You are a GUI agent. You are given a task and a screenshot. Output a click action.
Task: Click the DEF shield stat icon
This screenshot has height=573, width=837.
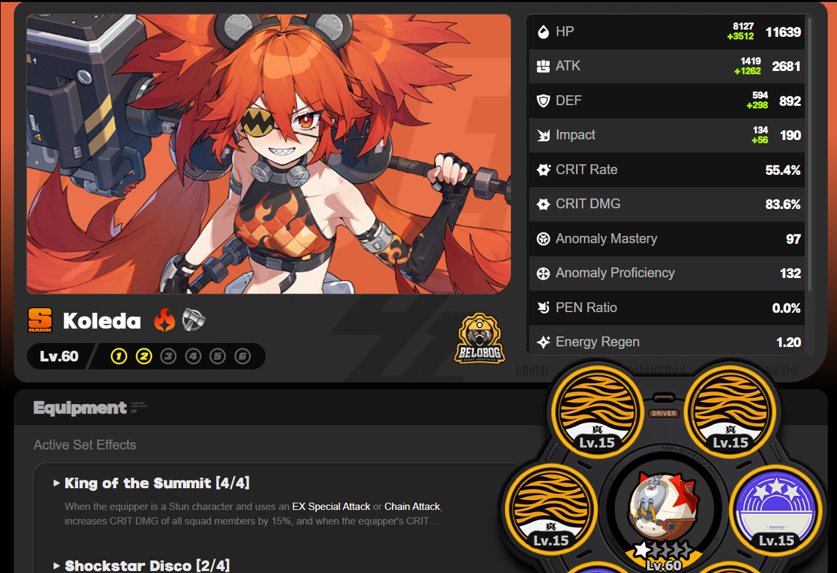coord(543,101)
